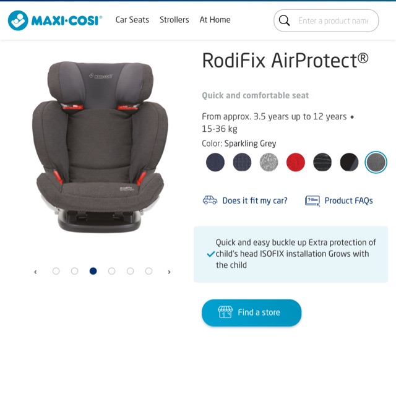Open the At Home menu
The image size is (396, 396).
point(215,20)
